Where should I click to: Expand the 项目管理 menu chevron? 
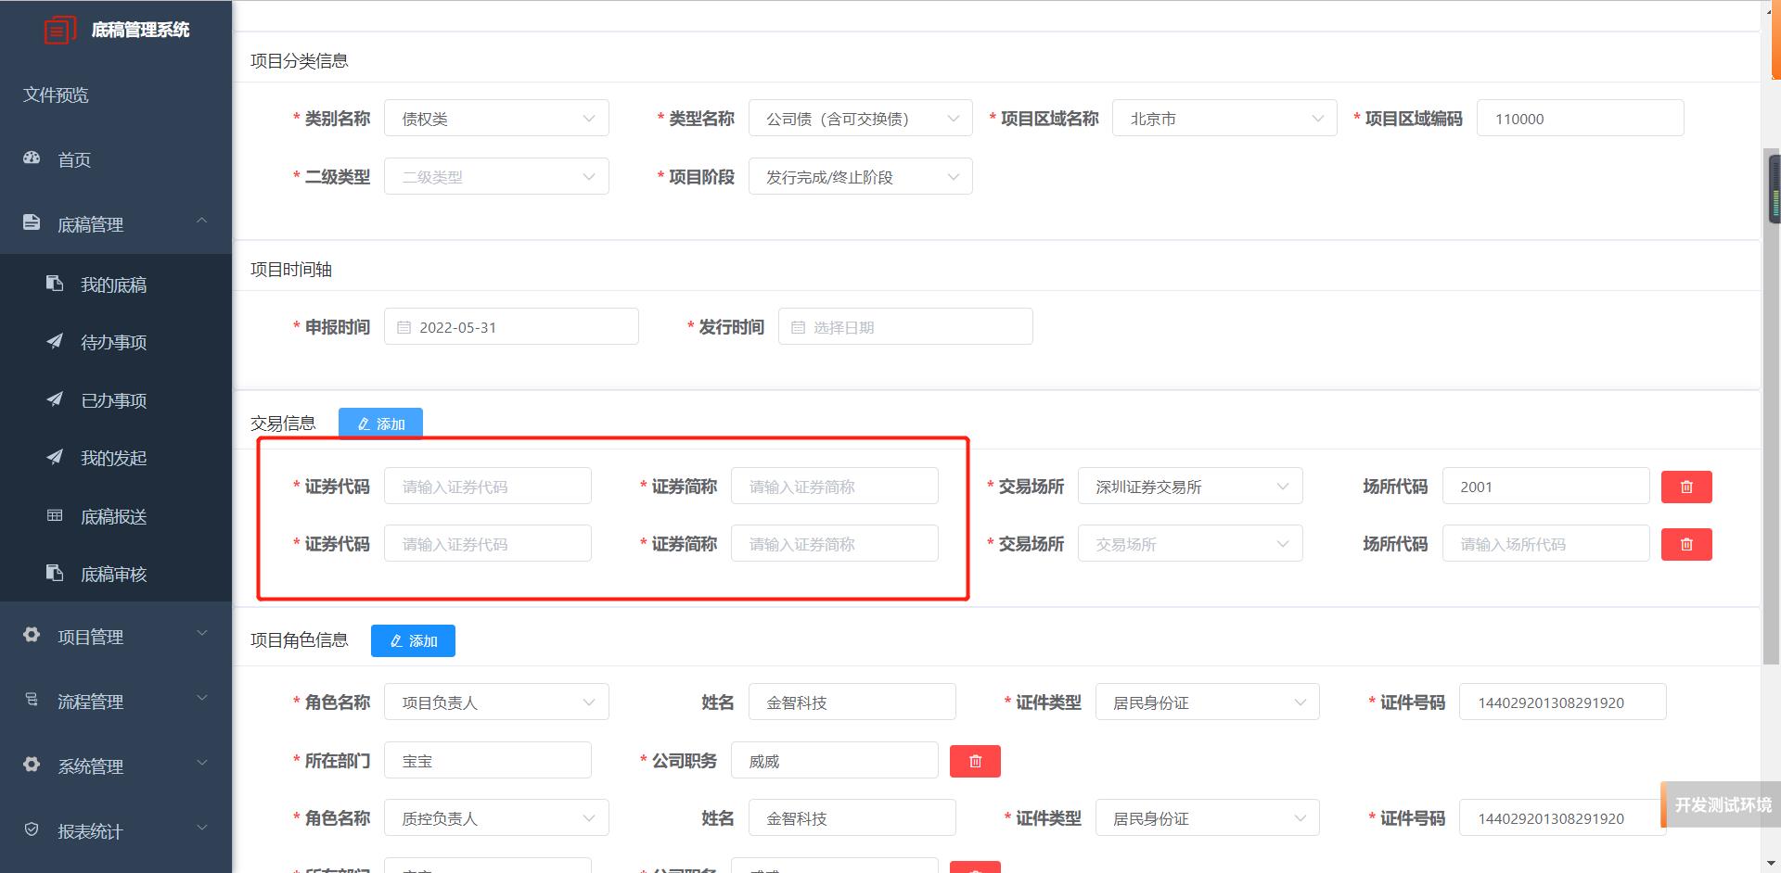tap(201, 634)
